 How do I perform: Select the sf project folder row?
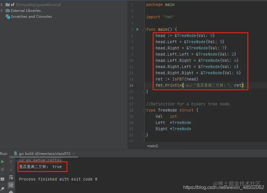[33, 4]
